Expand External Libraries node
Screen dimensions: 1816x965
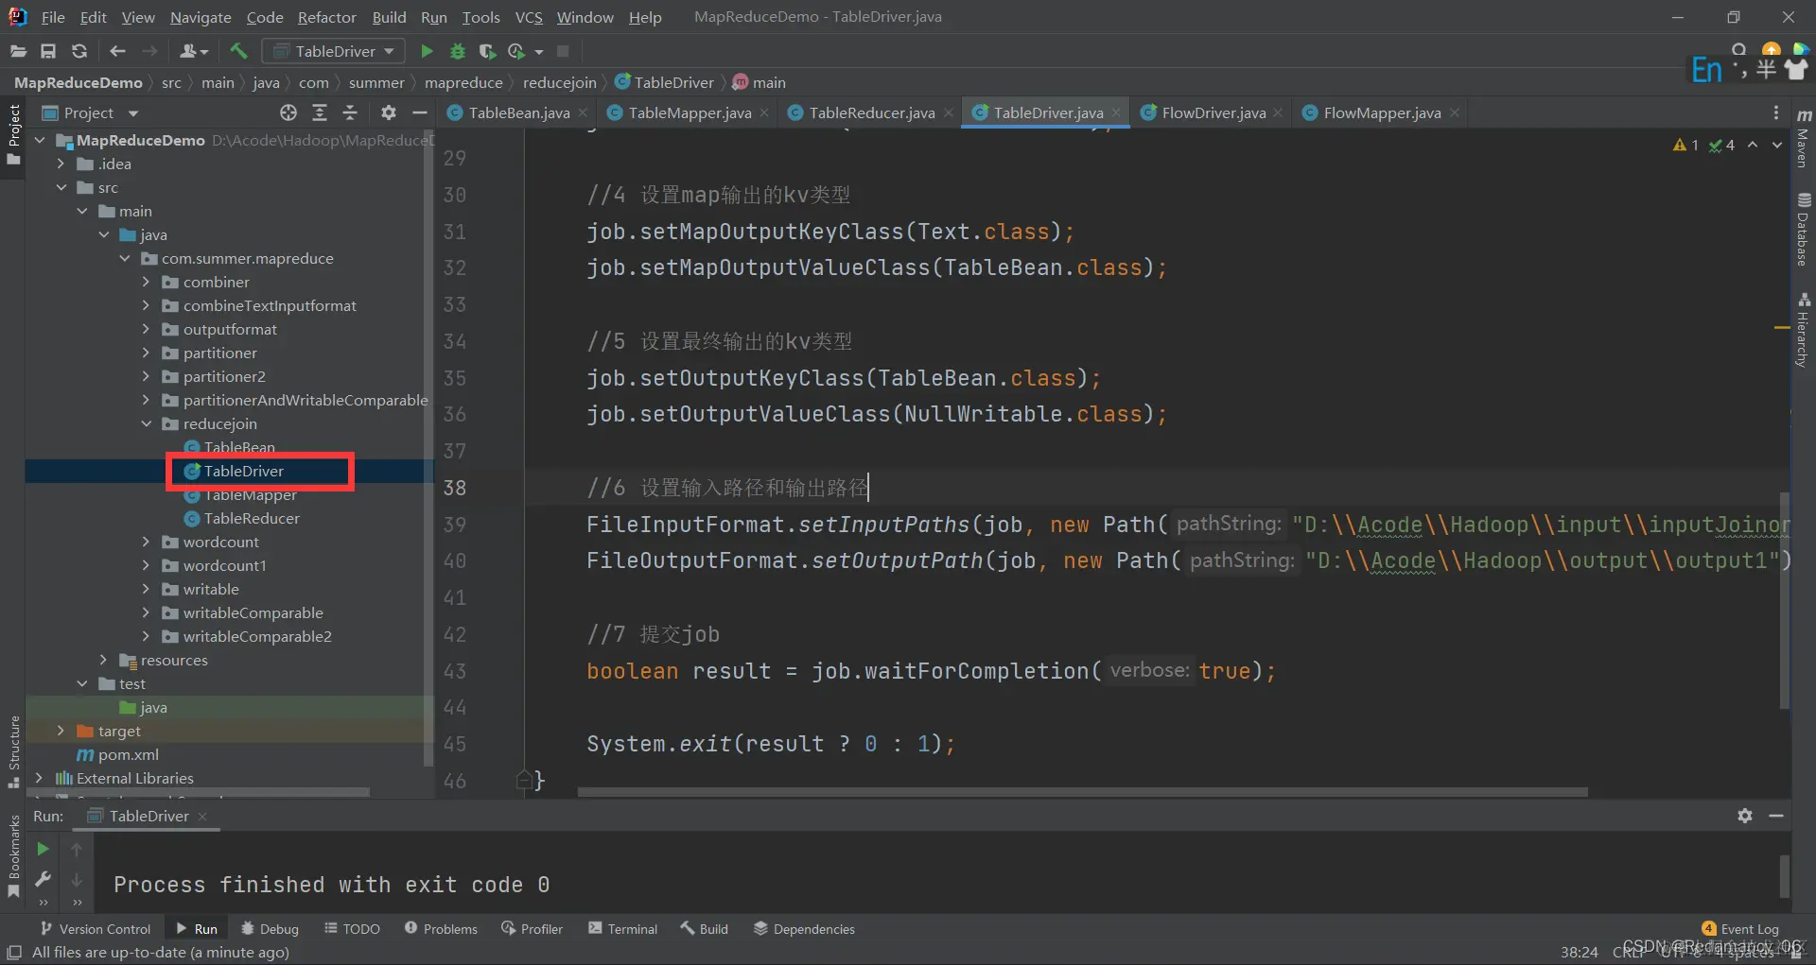click(39, 778)
